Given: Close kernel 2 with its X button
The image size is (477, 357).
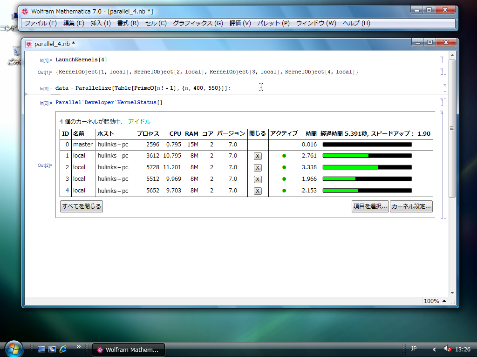Looking at the screenshot, I should click(258, 167).
